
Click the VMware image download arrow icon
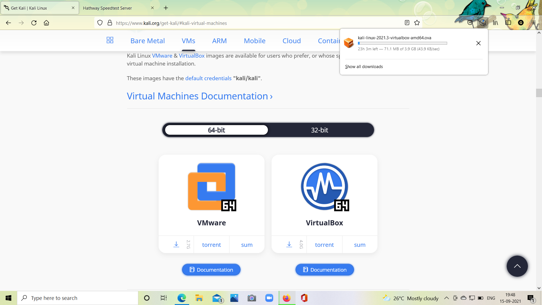tap(176, 244)
